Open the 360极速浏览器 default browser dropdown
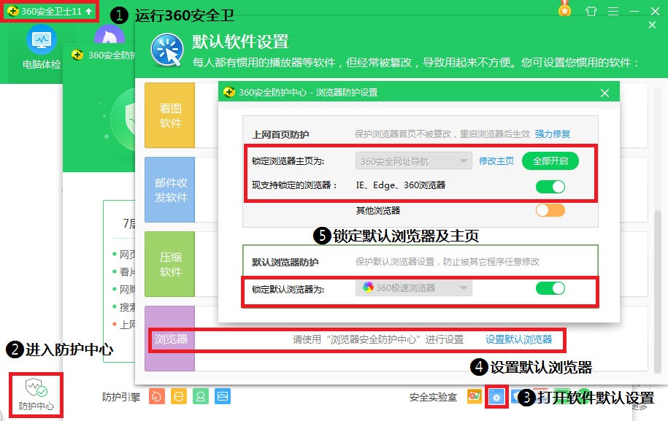668x421 pixels. (x=414, y=287)
